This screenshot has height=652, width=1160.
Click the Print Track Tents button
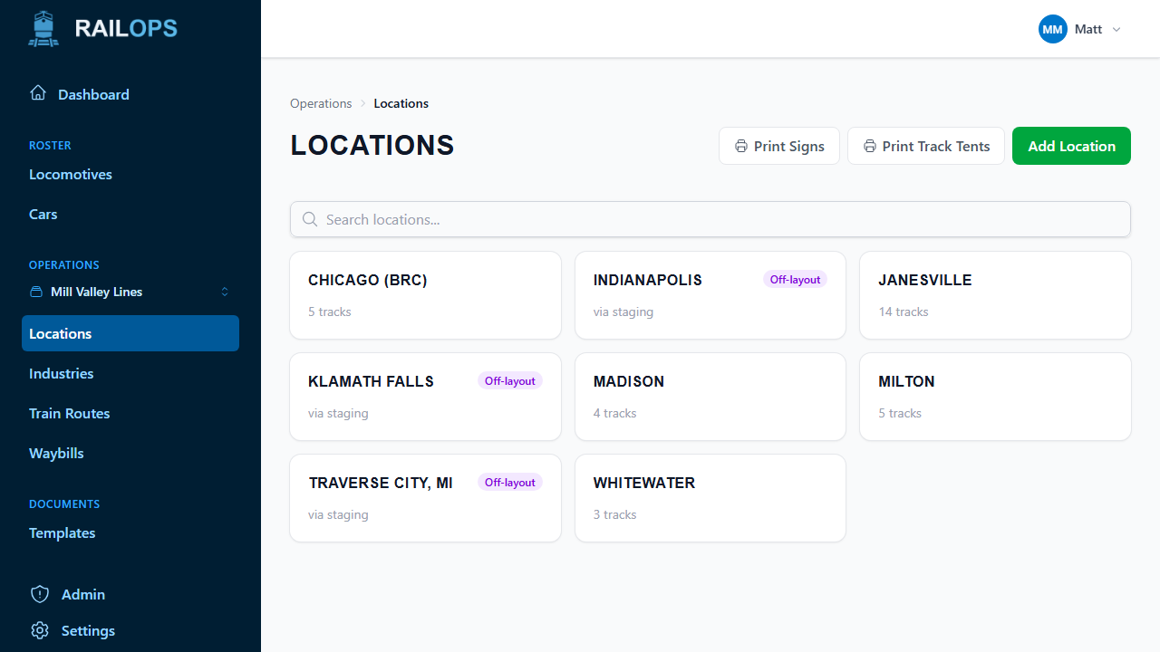[926, 146]
